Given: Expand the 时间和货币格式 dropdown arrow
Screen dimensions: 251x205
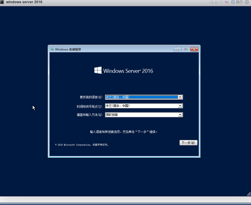Looking at the screenshot, I should 180,106.
